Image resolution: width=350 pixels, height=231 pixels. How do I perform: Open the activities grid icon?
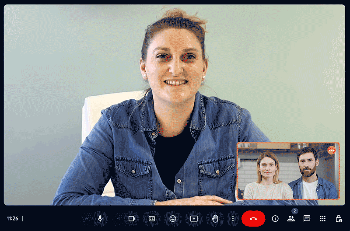[323, 218]
